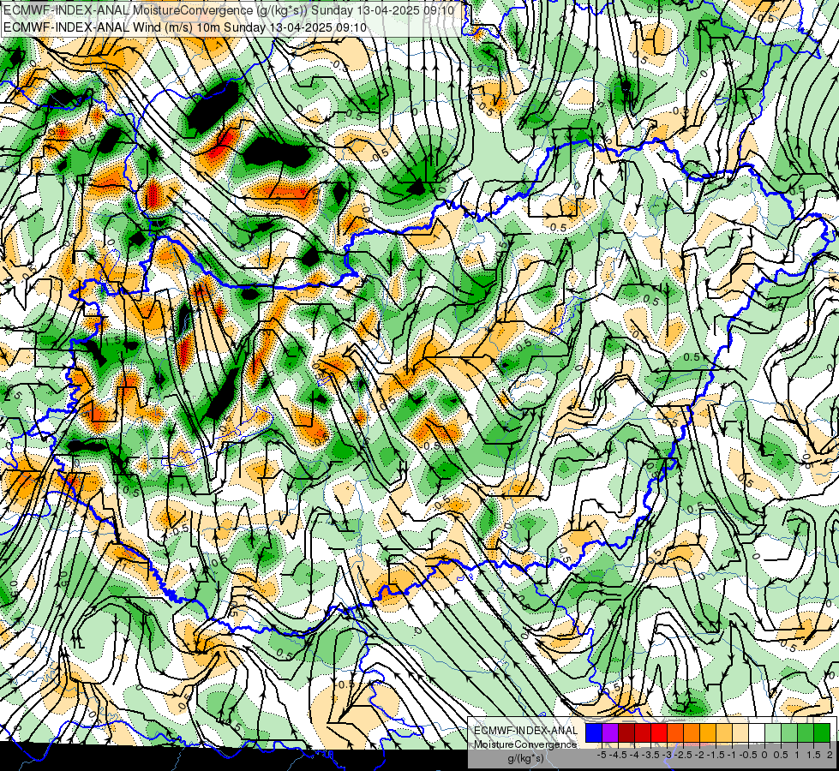The width and height of the screenshot is (839, 771).
Task: Click the '2' tick label at legend end
Action: (x=830, y=755)
